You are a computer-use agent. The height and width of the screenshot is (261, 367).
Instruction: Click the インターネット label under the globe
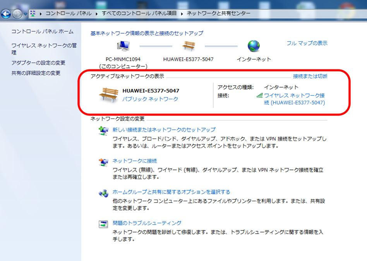click(254, 59)
